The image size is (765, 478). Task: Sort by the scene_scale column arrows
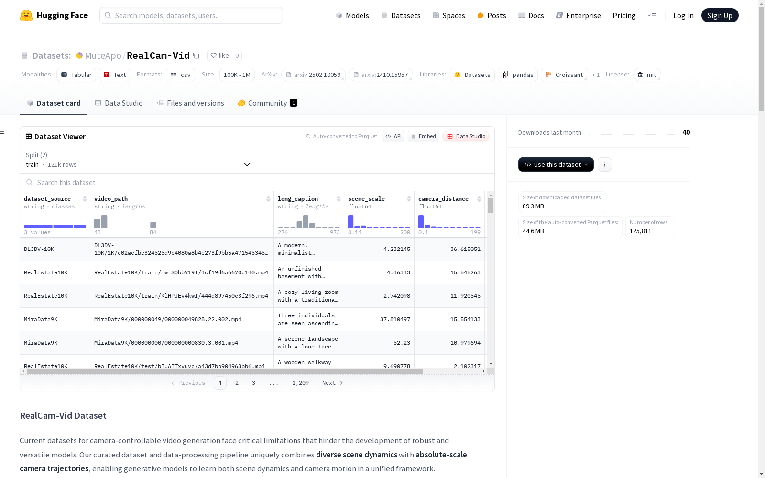(x=409, y=199)
